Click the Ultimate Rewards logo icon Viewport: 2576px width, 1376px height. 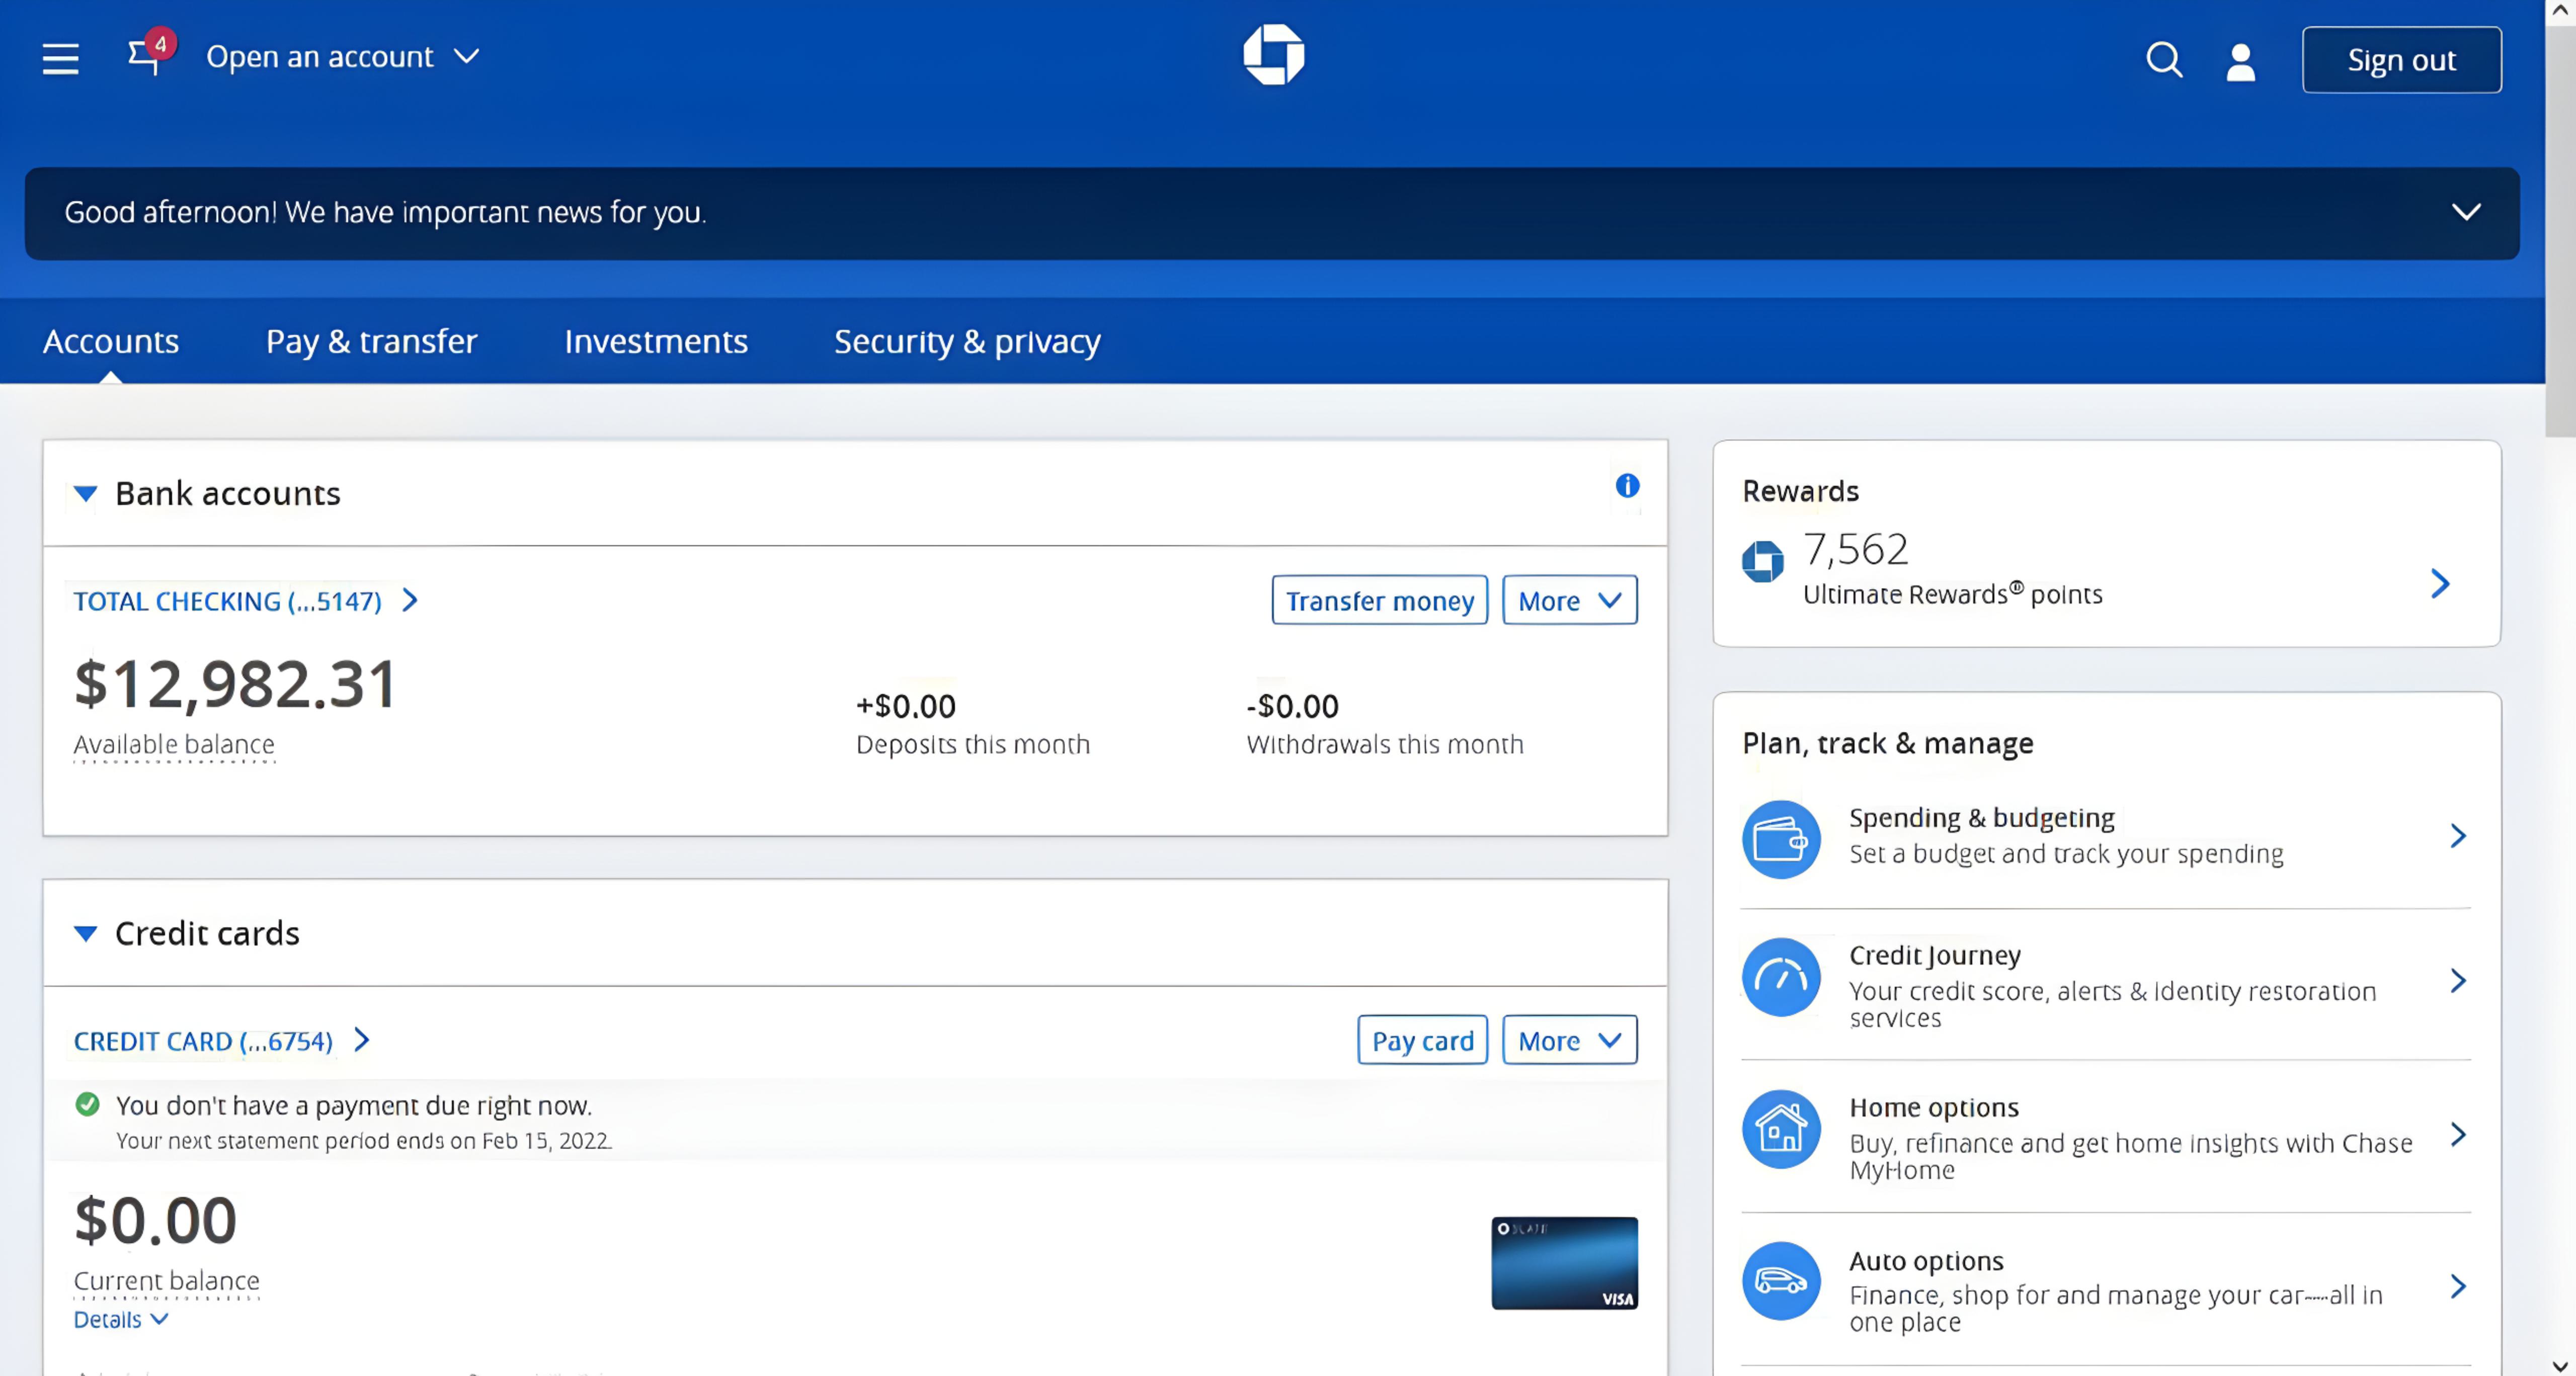click(x=1762, y=561)
